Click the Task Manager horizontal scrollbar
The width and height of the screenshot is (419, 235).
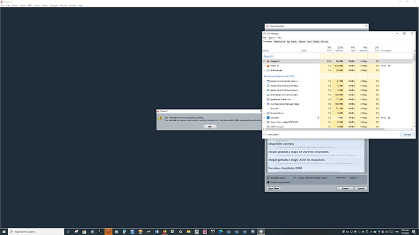tap(324, 129)
